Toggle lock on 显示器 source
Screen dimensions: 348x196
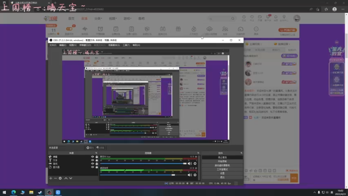(x=97, y=167)
